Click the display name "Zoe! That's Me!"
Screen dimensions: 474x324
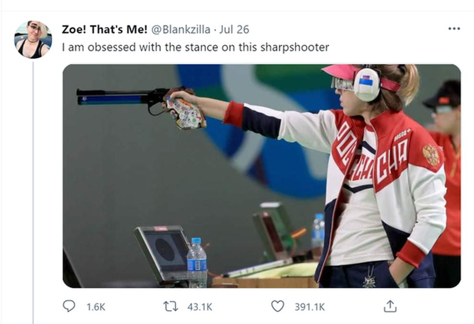[x=104, y=29]
